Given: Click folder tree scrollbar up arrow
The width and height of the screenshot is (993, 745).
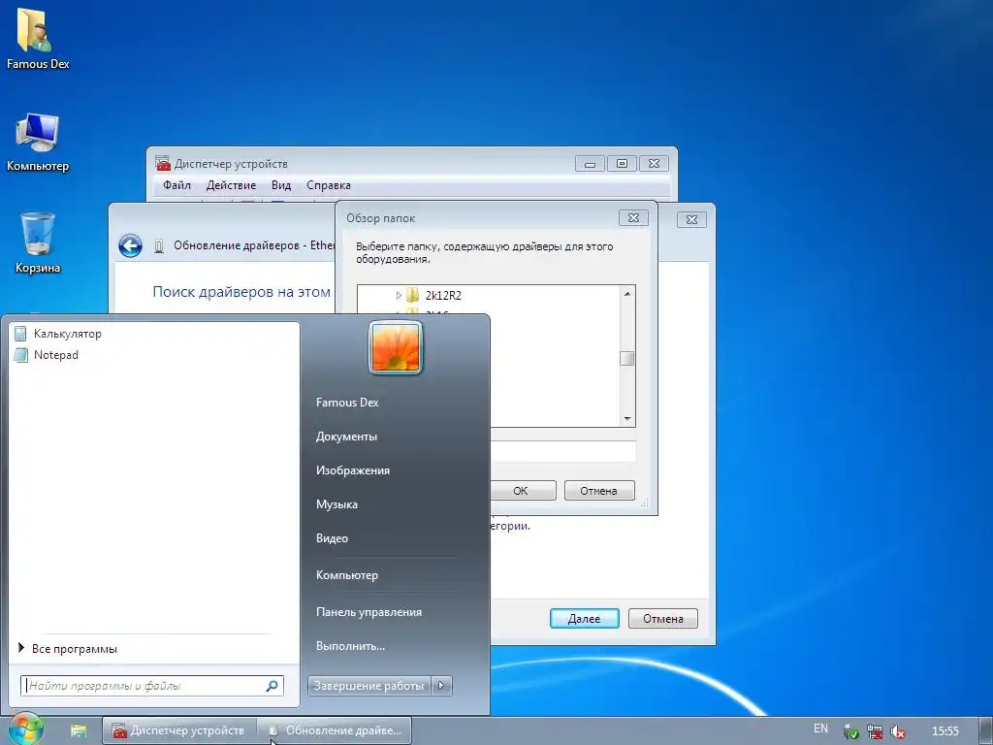Looking at the screenshot, I should click(627, 293).
